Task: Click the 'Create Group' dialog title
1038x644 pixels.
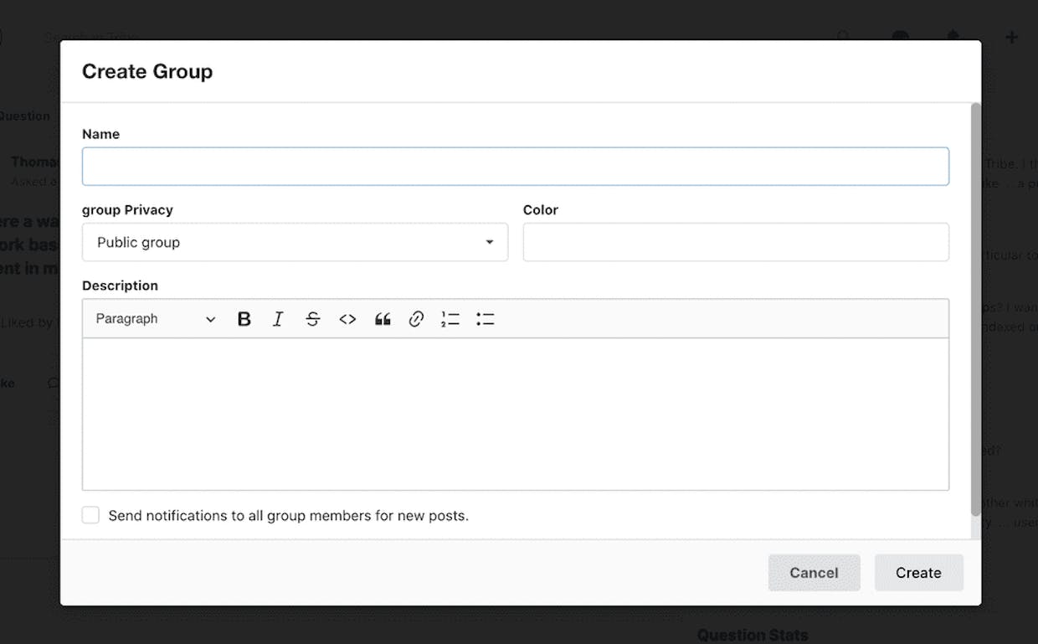Action: 147,72
